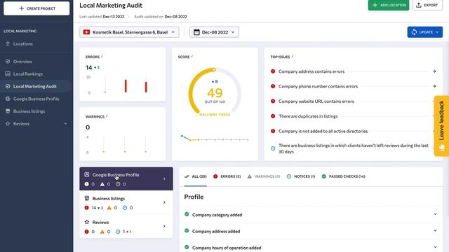Go to Overview in the sidebar

tap(22, 62)
